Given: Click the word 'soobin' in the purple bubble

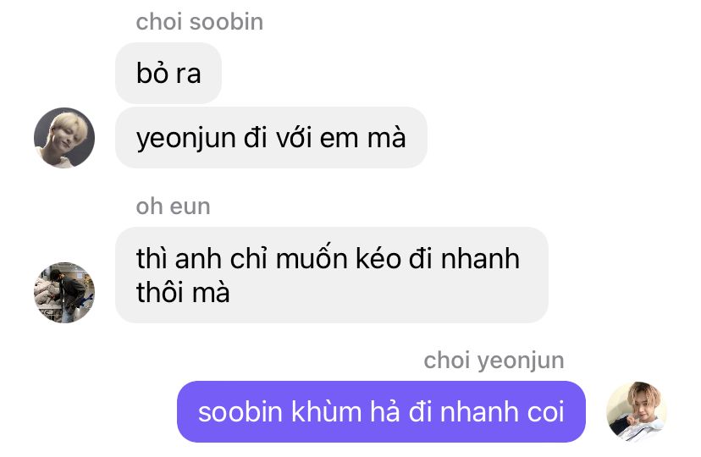Looking at the screenshot, I should click(240, 411).
